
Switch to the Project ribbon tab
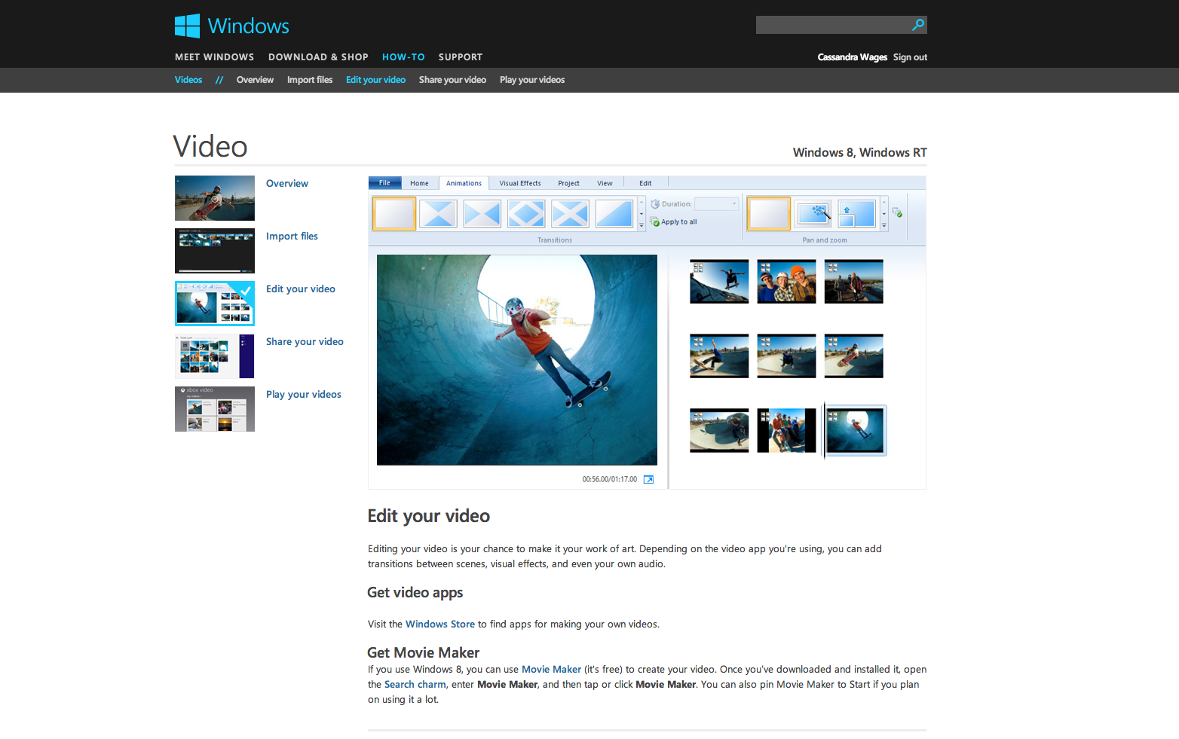[x=568, y=183]
